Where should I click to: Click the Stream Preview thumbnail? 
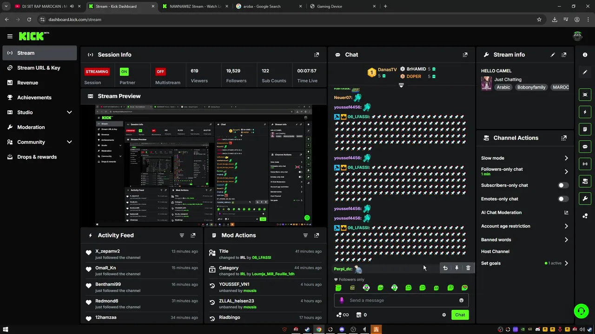point(204,166)
